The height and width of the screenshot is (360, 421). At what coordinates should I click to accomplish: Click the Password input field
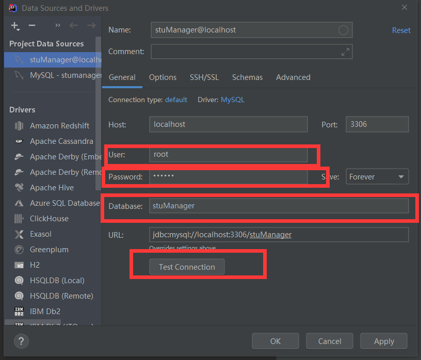228,177
